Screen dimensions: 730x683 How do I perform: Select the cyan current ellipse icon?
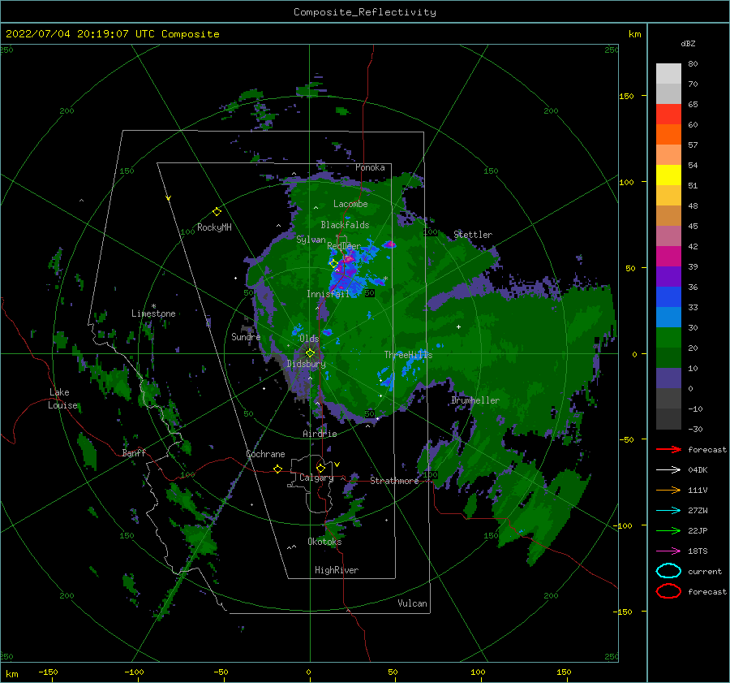pyautogui.click(x=668, y=571)
